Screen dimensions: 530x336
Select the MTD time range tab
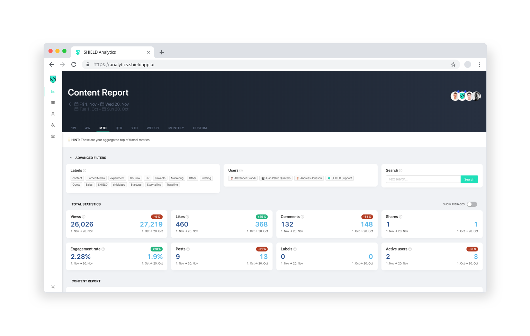pos(103,128)
